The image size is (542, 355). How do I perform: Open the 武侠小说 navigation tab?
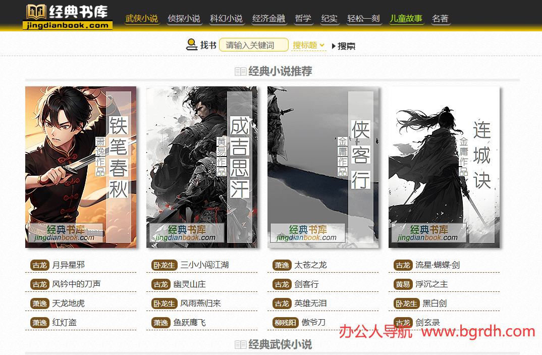point(141,19)
